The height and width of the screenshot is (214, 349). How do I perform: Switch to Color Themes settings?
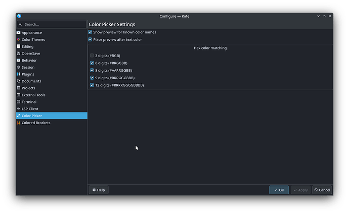point(52,39)
